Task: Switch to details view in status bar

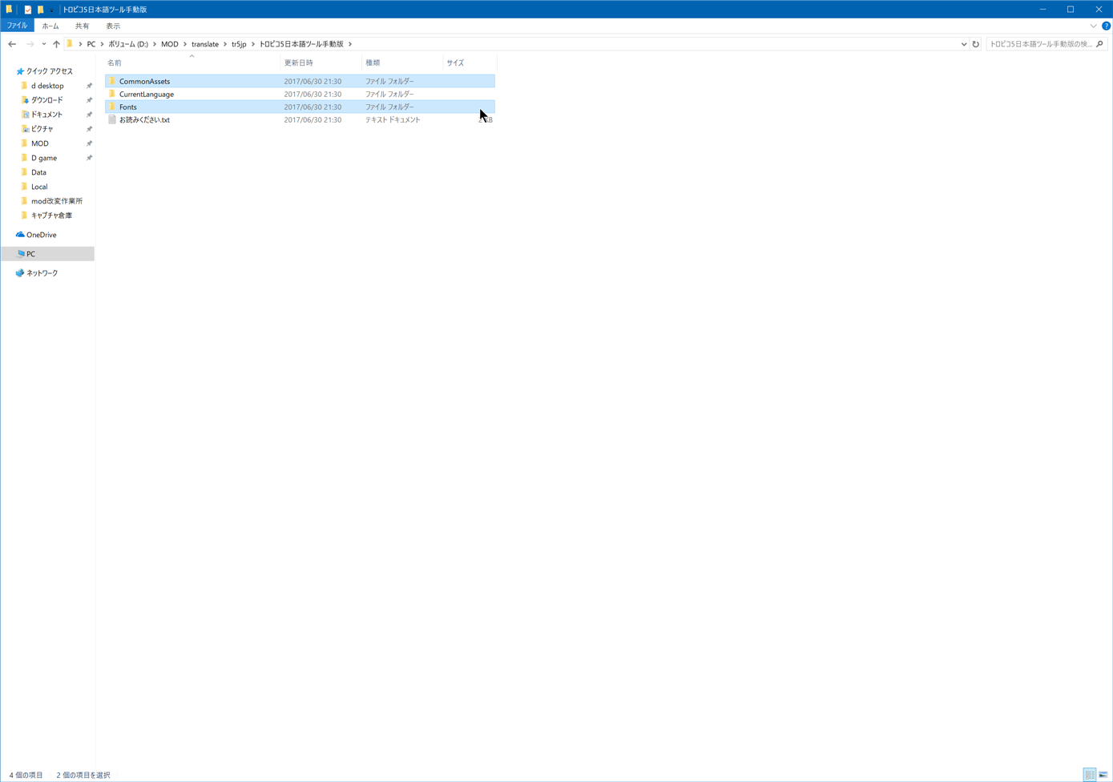Action: [1090, 775]
